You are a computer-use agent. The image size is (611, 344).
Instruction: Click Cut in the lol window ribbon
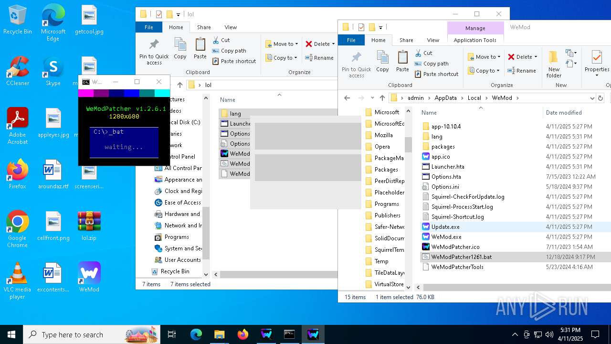point(221,40)
